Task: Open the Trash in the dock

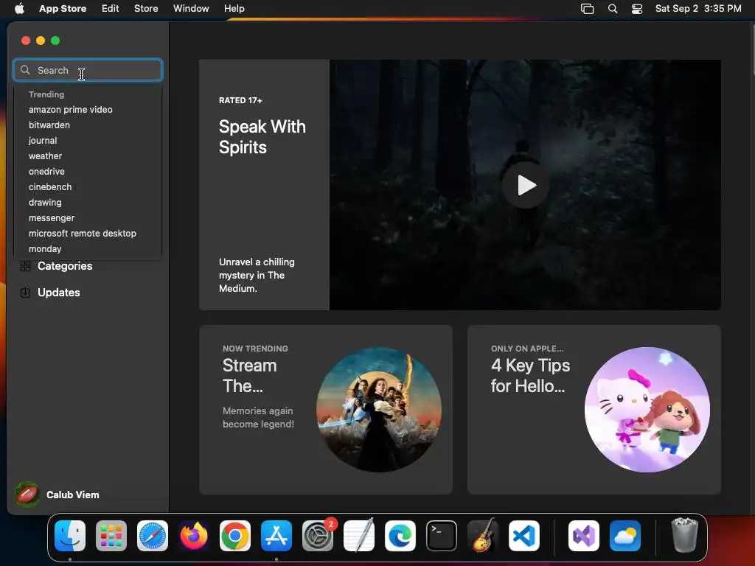Action: pyautogui.click(x=684, y=535)
